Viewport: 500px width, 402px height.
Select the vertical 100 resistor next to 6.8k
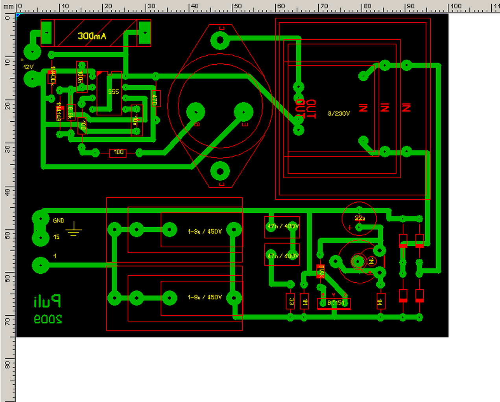click(81, 126)
